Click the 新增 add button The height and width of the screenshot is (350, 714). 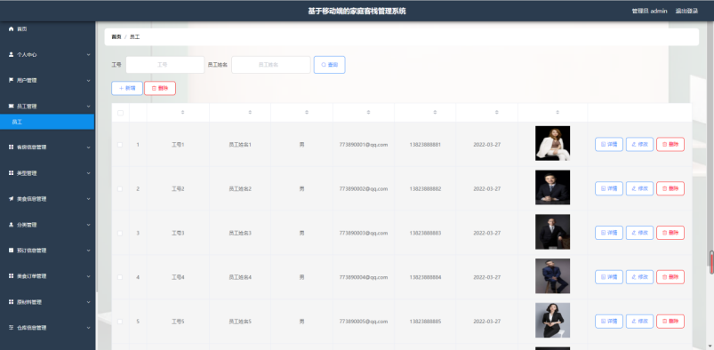127,88
